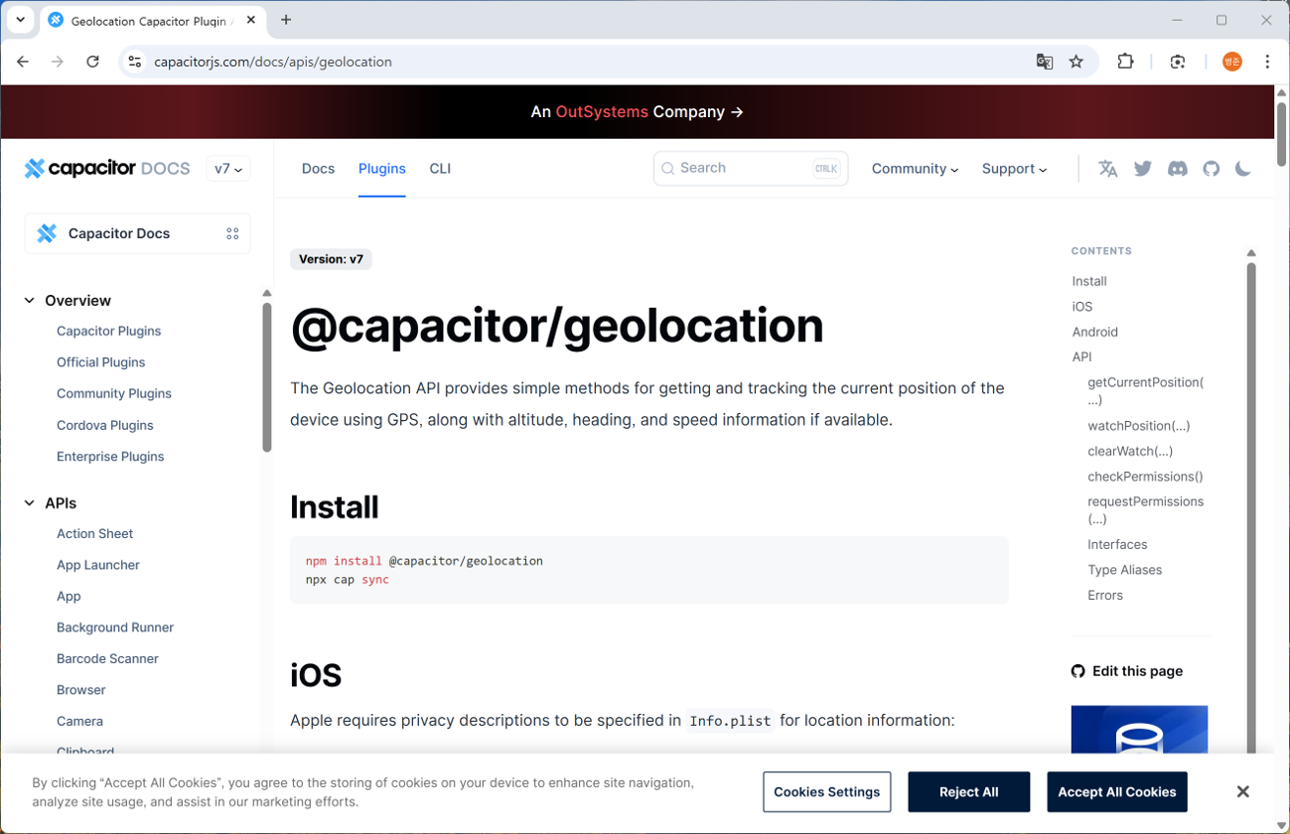
Task: Open the v7 version dropdown
Action: tap(228, 169)
